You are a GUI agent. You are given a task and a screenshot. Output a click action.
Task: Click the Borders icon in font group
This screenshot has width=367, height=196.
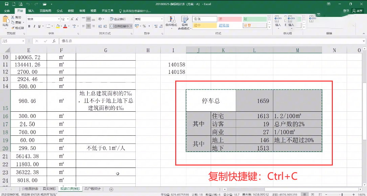(x=48, y=26)
